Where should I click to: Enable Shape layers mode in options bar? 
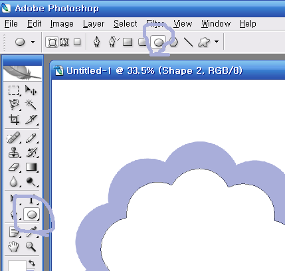click(x=52, y=42)
